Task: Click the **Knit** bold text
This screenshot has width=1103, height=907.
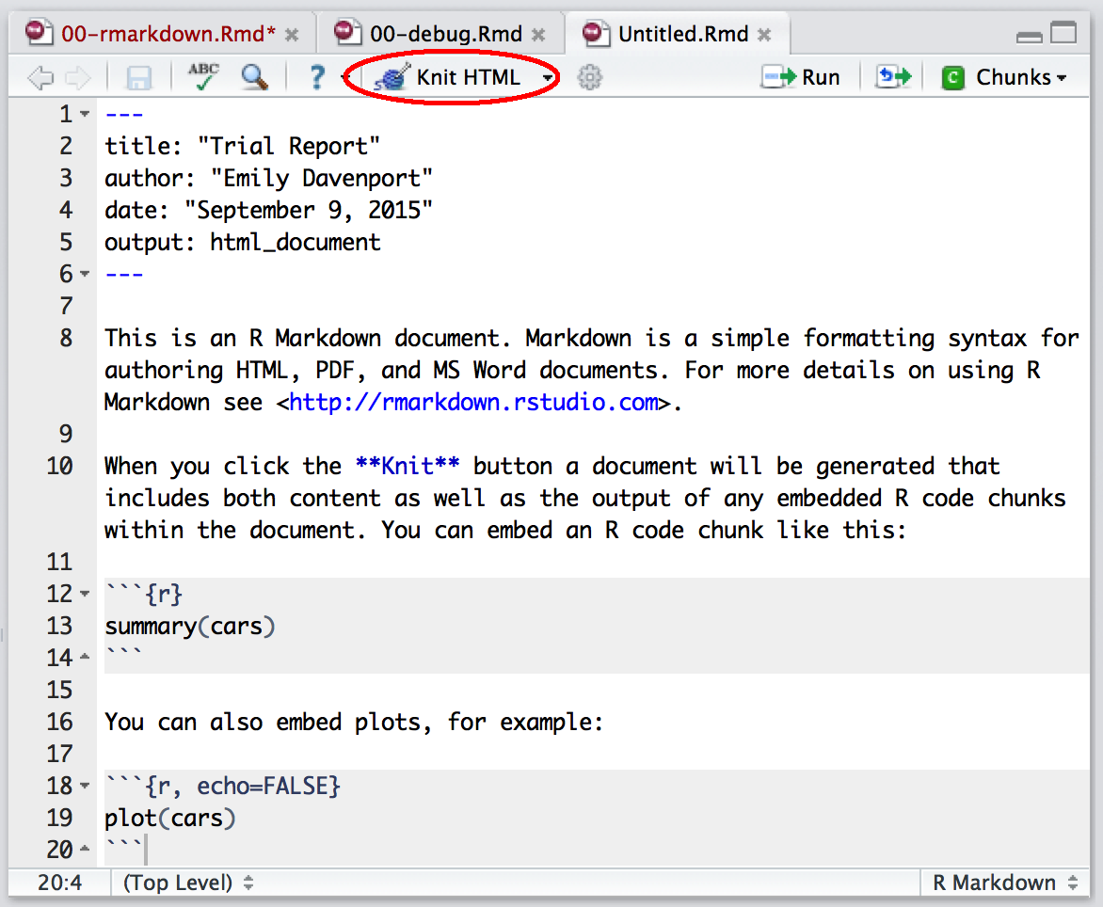Action: pyautogui.click(x=408, y=466)
